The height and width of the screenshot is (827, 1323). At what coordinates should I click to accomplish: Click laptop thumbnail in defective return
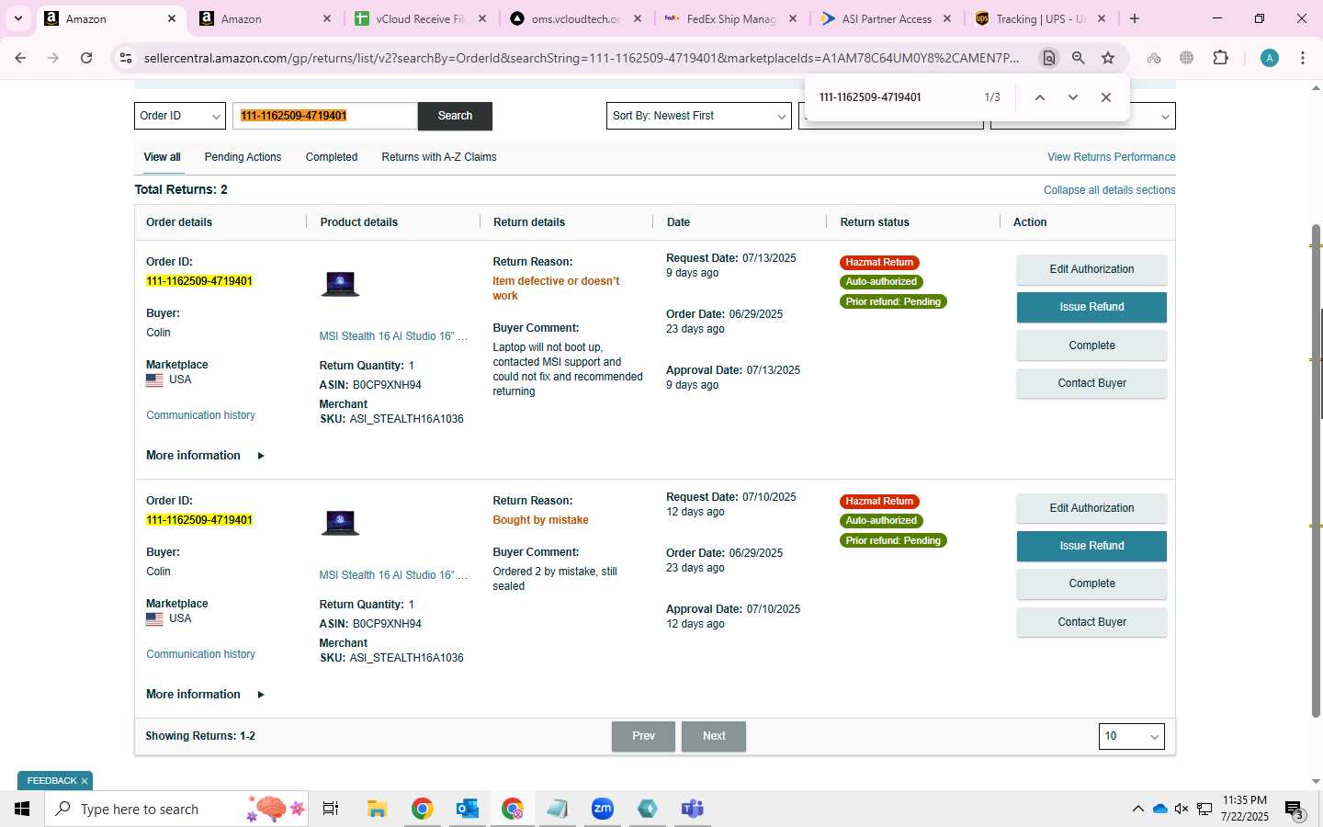click(340, 284)
